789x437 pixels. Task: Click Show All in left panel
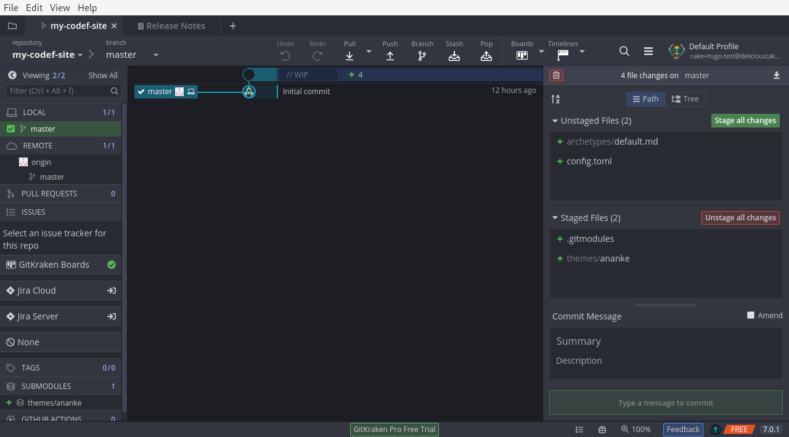(x=103, y=75)
